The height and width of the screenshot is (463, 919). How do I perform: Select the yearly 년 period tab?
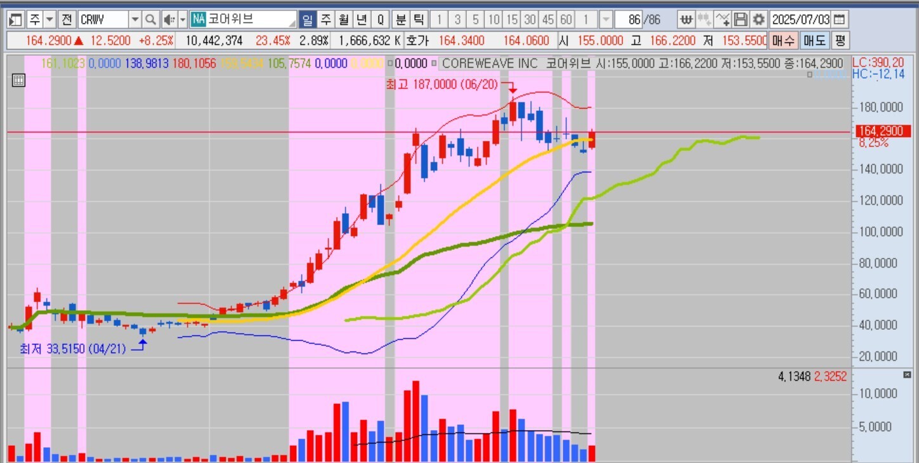click(x=362, y=20)
